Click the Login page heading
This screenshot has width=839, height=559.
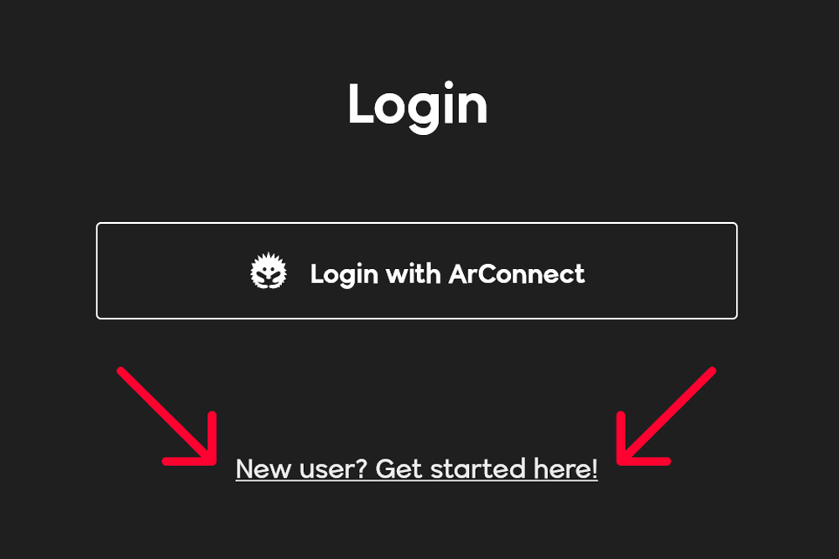click(418, 105)
